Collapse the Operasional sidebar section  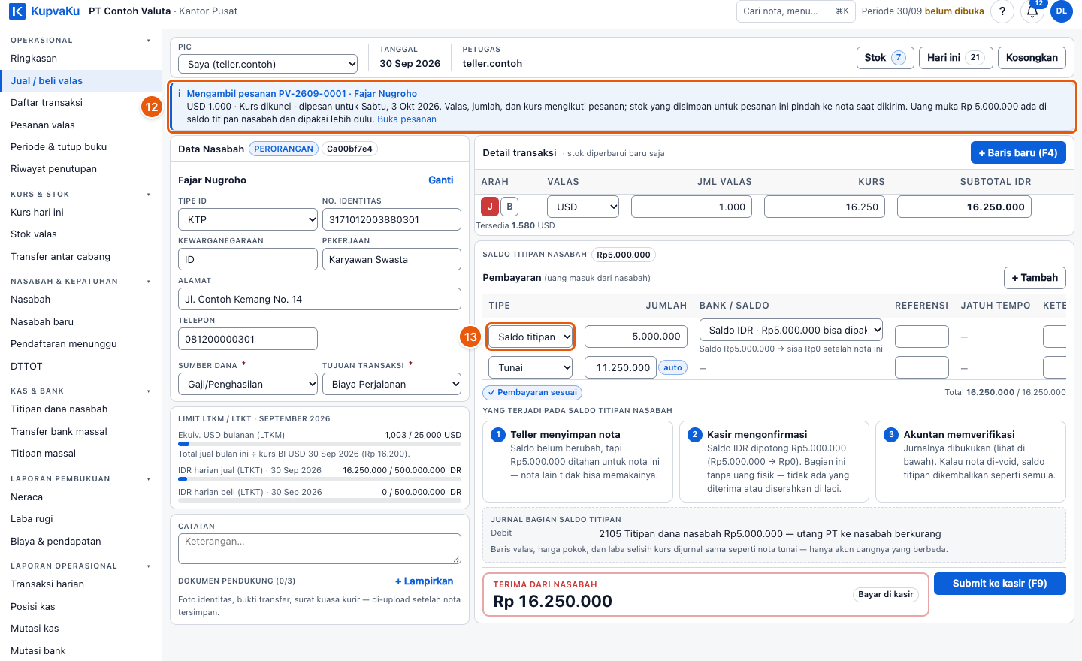[x=149, y=41]
